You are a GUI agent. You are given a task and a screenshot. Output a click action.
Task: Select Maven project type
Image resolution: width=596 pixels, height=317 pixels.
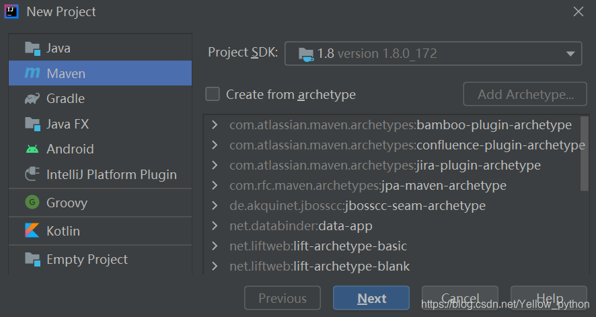pos(100,73)
